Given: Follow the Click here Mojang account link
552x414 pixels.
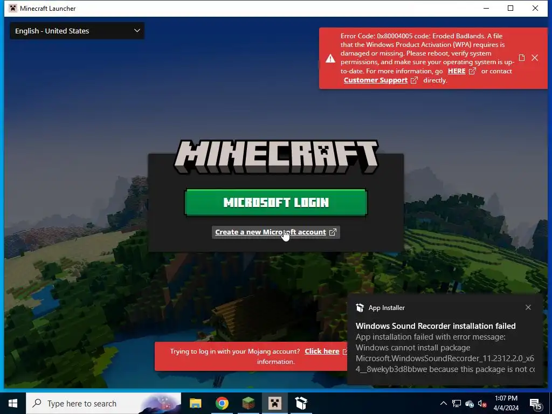Looking at the screenshot, I should coord(322,351).
